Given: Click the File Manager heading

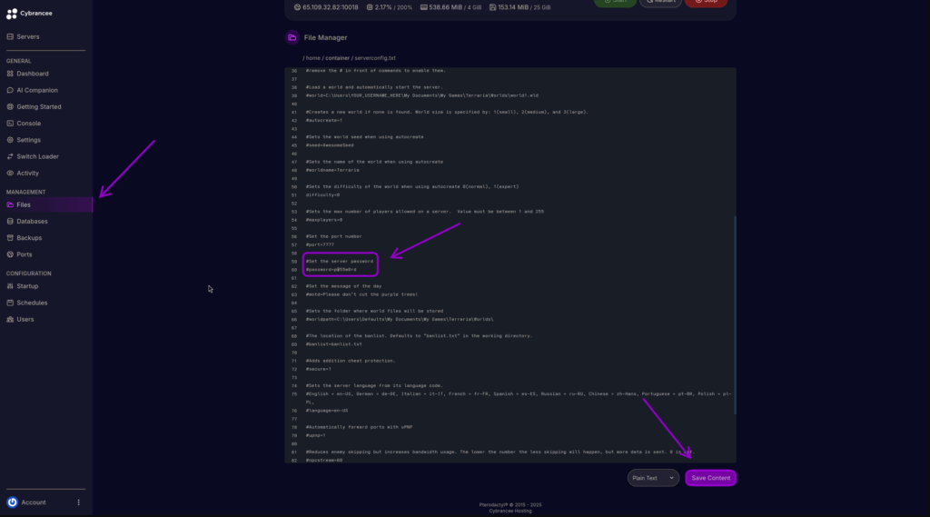Looking at the screenshot, I should pyautogui.click(x=326, y=37).
